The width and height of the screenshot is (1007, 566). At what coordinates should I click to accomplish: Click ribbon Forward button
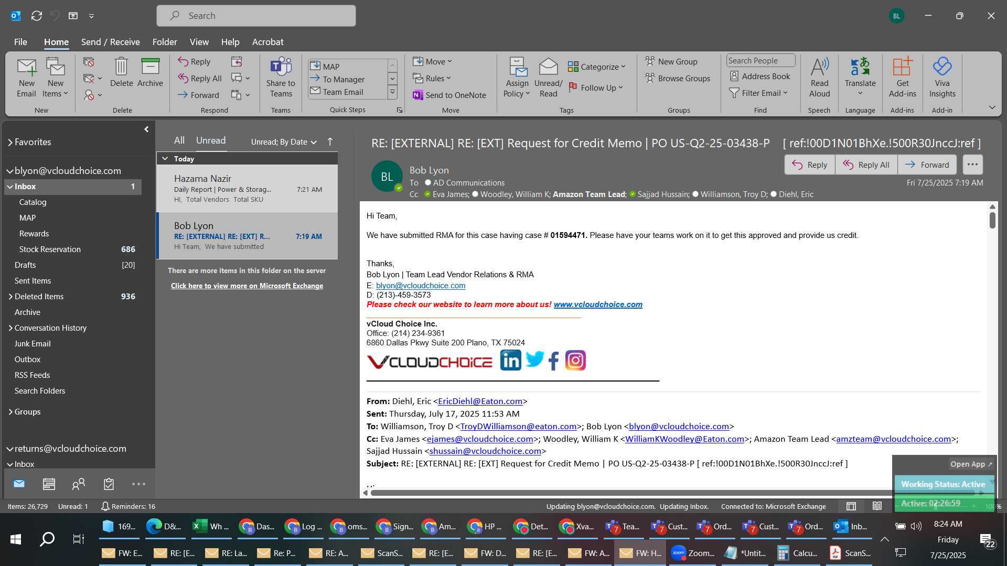click(x=198, y=95)
